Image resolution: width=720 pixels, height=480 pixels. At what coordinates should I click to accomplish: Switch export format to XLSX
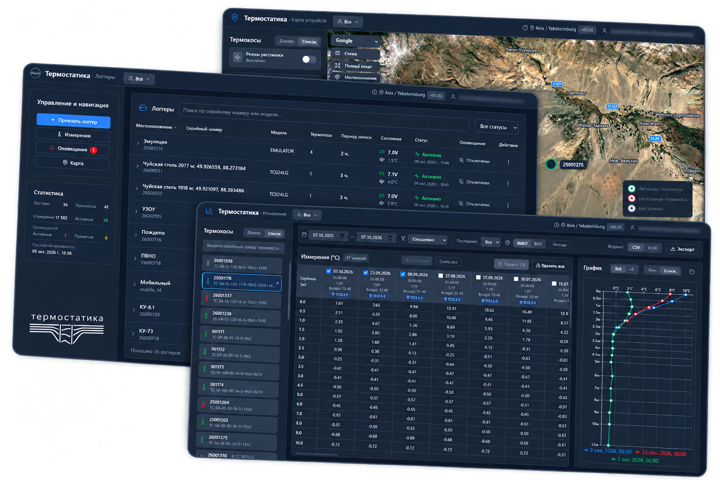pos(652,248)
